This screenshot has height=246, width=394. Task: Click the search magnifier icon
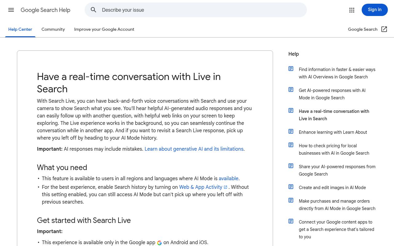pyautogui.click(x=94, y=10)
